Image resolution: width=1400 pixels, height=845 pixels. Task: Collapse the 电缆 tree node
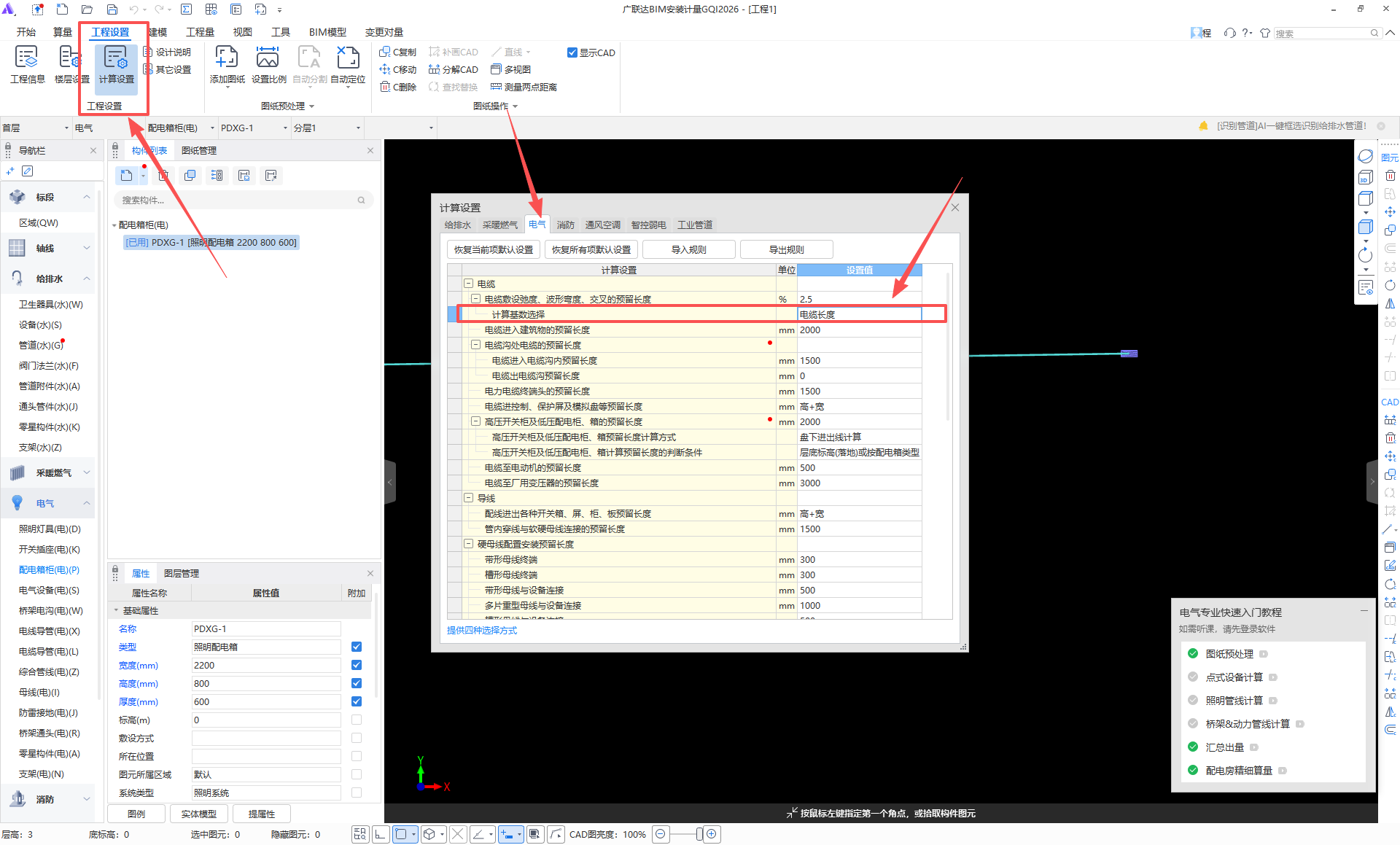click(468, 284)
